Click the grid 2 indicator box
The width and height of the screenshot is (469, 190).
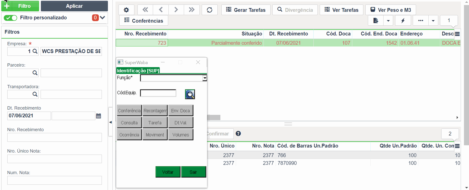pos(450,134)
